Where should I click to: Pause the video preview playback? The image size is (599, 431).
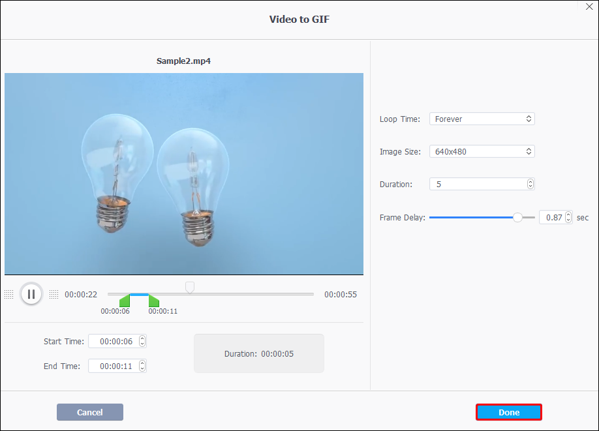[x=31, y=294]
